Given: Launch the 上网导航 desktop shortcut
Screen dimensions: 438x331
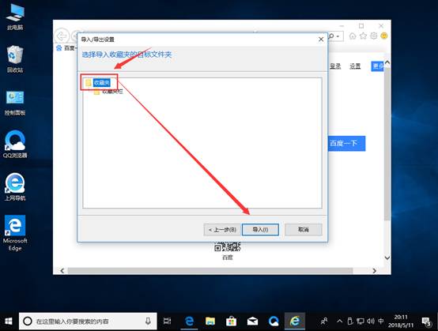Looking at the screenshot, I should pyautogui.click(x=15, y=187).
